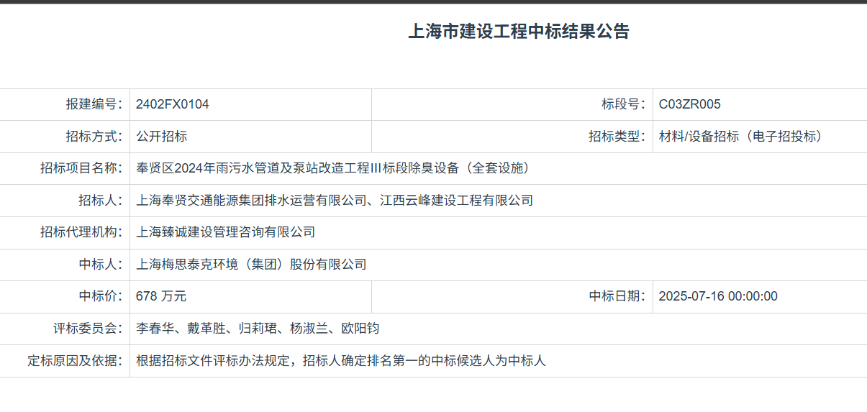Click the evaluation committee member names list
Image resolution: width=867 pixels, height=412 pixels.
[x=258, y=329]
